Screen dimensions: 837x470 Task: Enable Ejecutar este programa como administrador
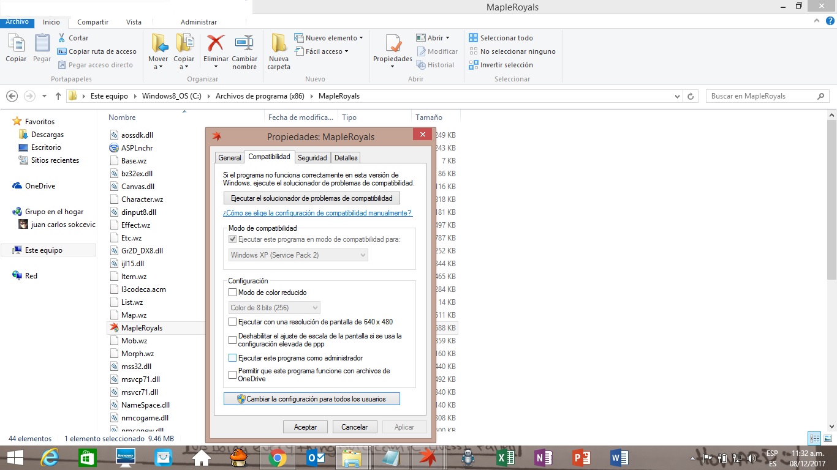[x=232, y=358]
